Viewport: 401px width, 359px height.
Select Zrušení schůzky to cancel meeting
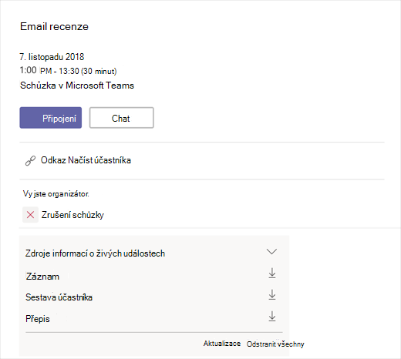[72, 215]
